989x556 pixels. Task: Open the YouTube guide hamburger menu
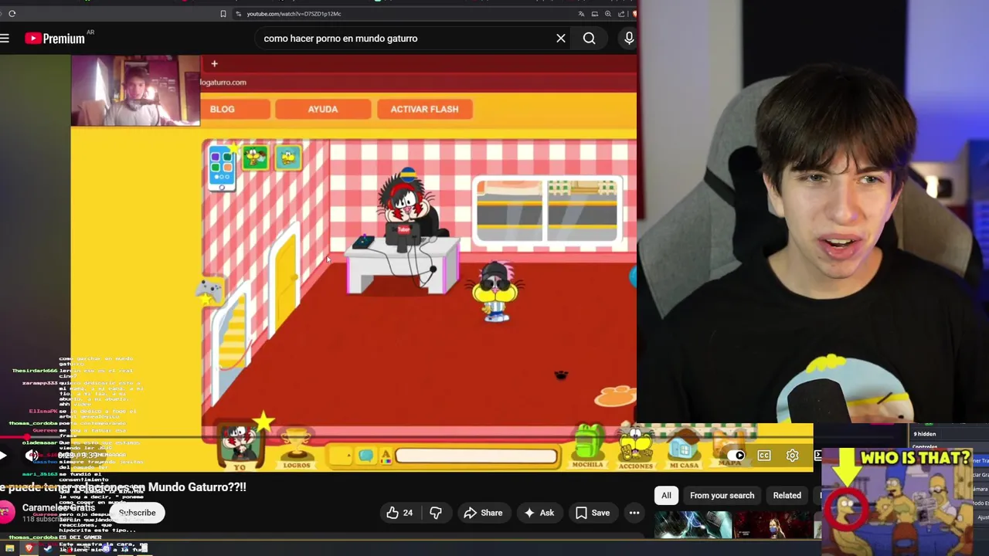pos(5,38)
